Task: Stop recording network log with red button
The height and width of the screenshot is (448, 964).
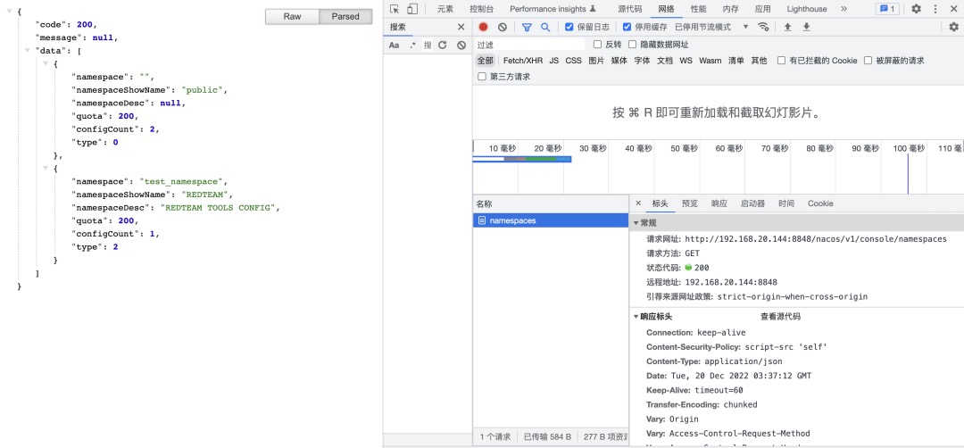Action: 484,27
